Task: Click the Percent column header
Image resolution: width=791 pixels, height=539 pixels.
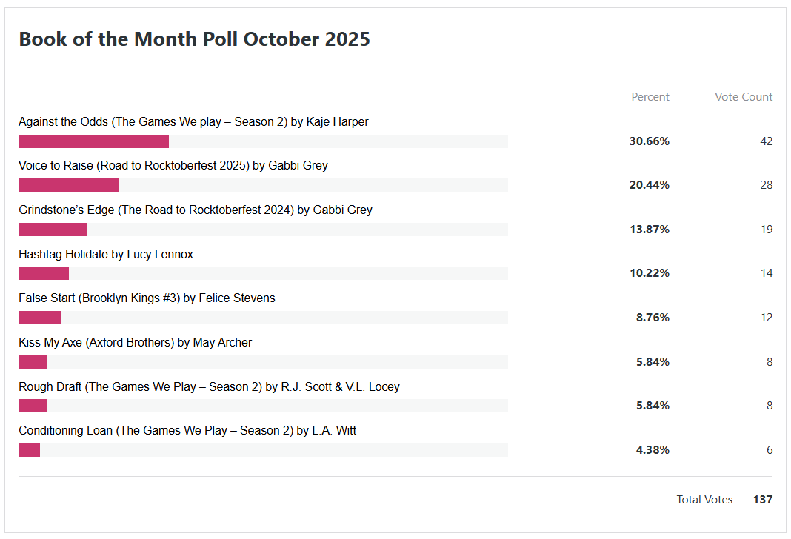Action: click(x=650, y=97)
